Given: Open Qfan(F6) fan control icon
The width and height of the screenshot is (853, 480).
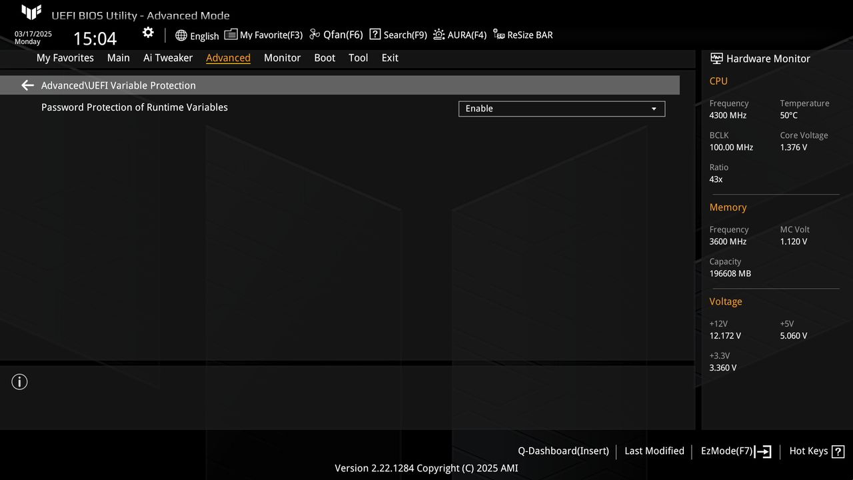Looking at the screenshot, I should click(x=315, y=35).
